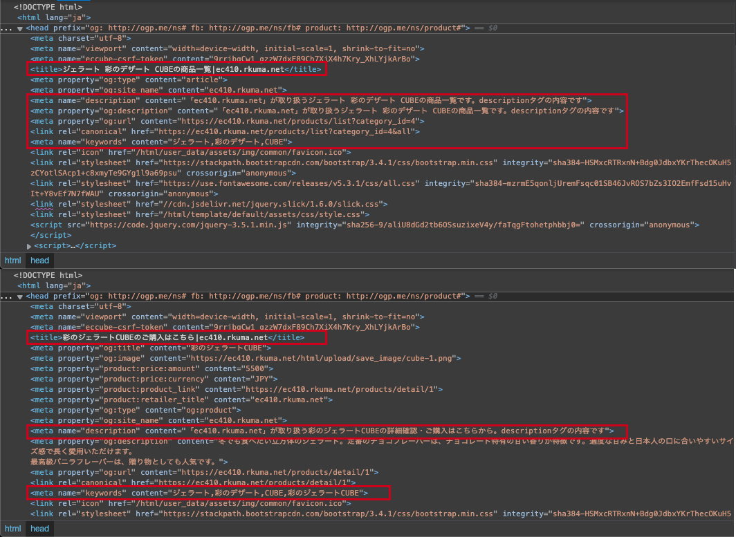The width and height of the screenshot is (736, 537).
Task: Select the og:title meta 彩のジェラートCUBE
Action: pos(151,348)
